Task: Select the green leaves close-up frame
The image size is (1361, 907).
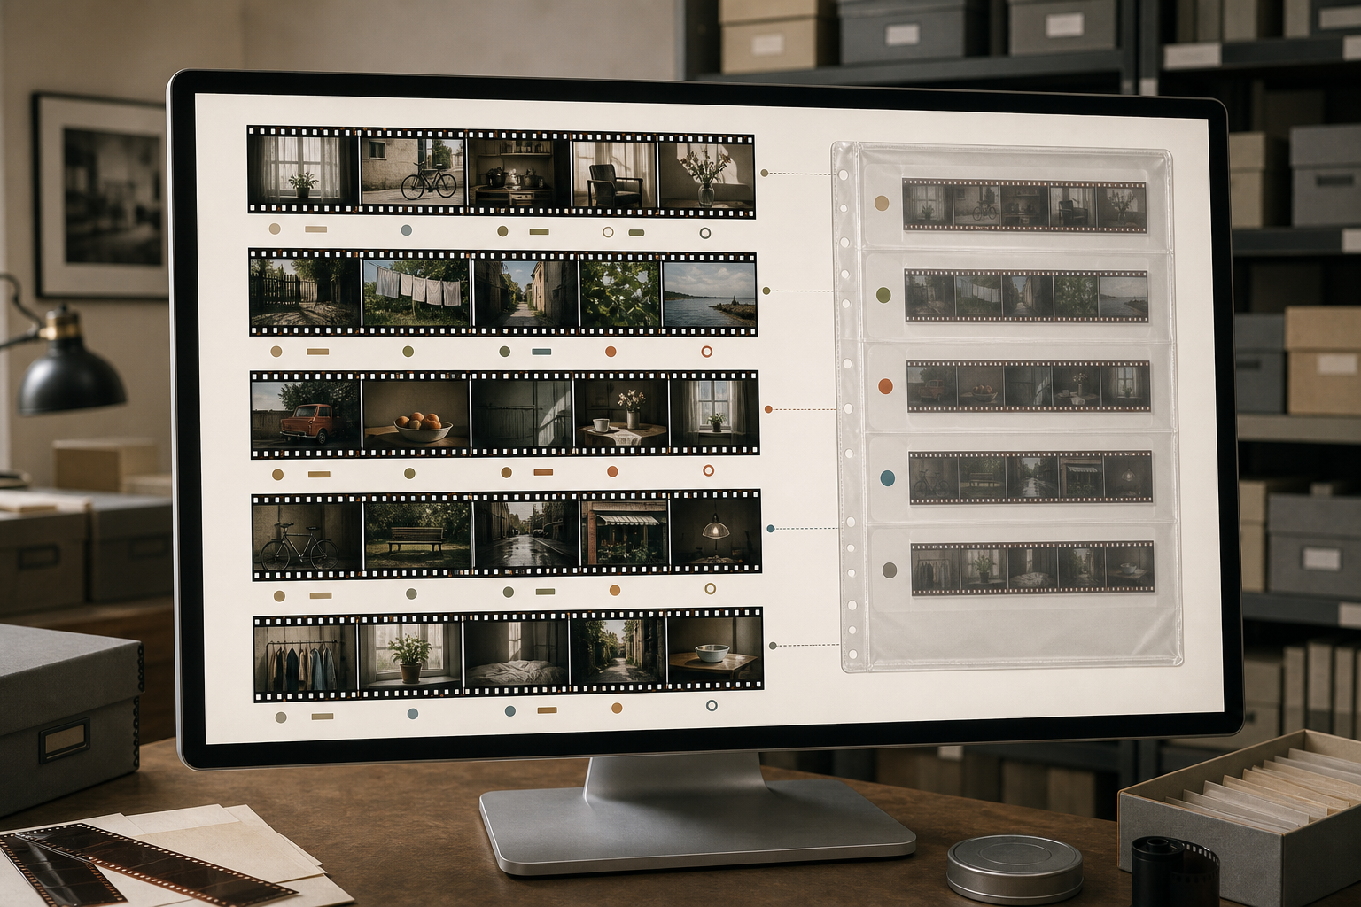Action: click(619, 294)
